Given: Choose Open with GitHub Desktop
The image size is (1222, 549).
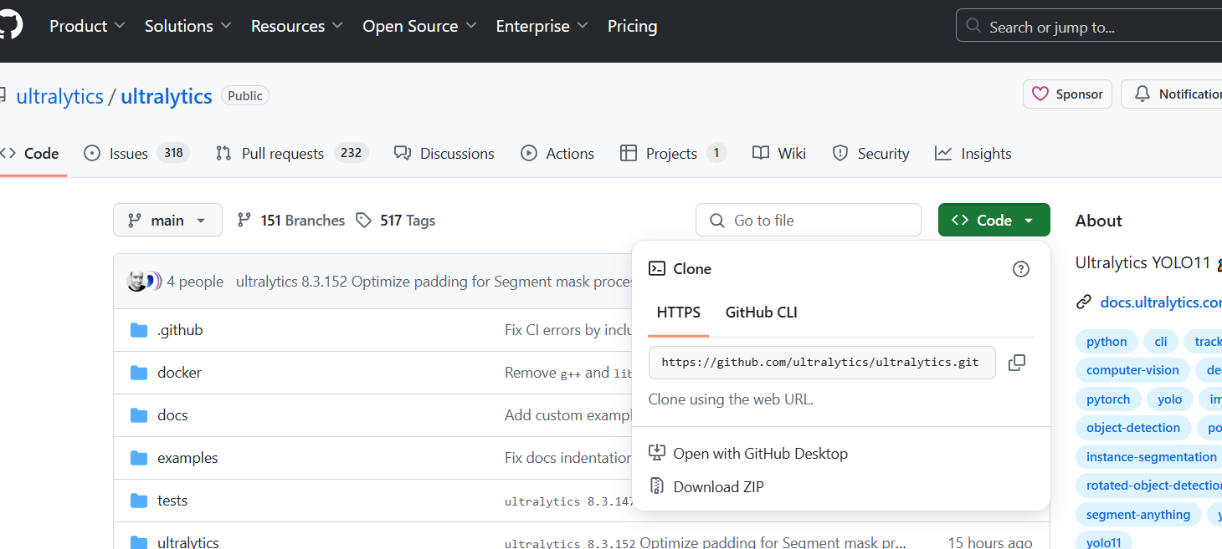Looking at the screenshot, I should pyautogui.click(x=760, y=454).
